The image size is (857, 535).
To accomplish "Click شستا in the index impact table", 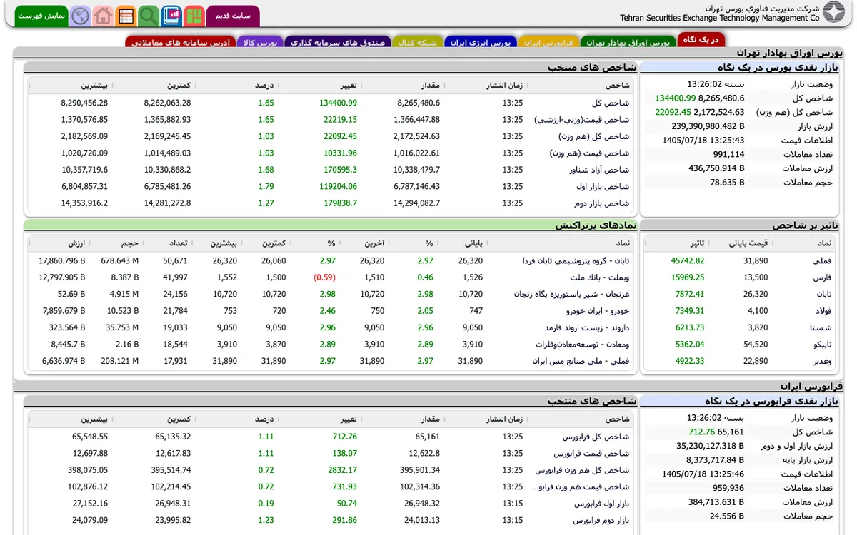I will click(821, 327).
